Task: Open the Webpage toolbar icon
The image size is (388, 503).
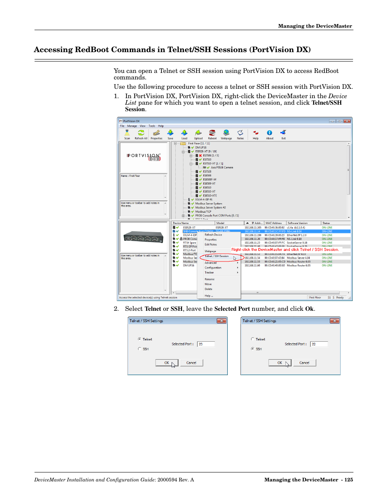Action: coord(226,134)
